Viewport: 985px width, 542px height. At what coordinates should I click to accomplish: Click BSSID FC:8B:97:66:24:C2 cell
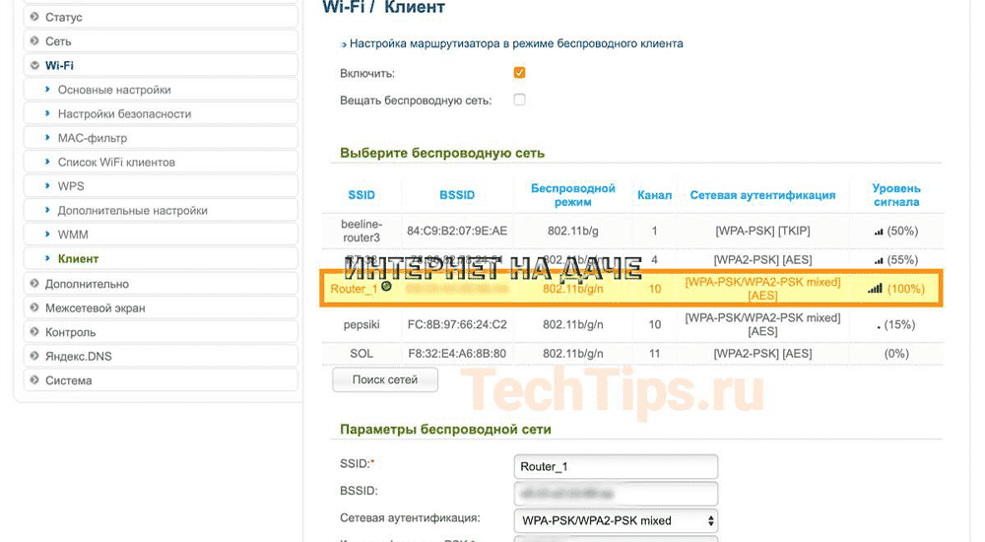pyautogui.click(x=457, y=324)
